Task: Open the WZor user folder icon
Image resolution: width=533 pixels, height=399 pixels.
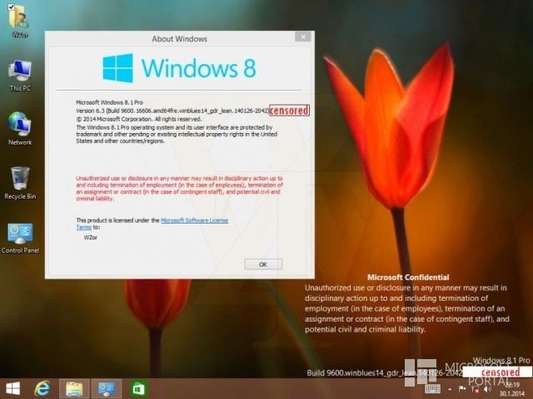Action: click(x=19, y=20)
